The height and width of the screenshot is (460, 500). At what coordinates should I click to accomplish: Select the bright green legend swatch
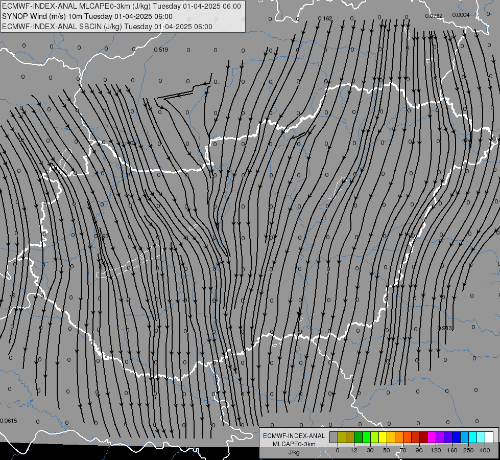(366, 437)
